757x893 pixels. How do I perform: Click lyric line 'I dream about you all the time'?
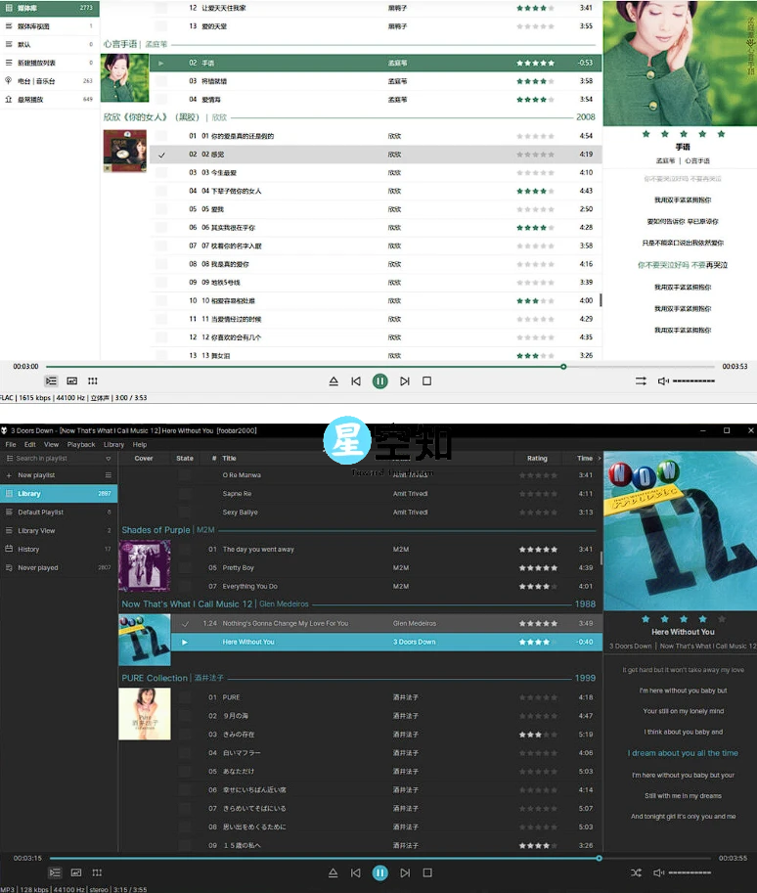683,753
